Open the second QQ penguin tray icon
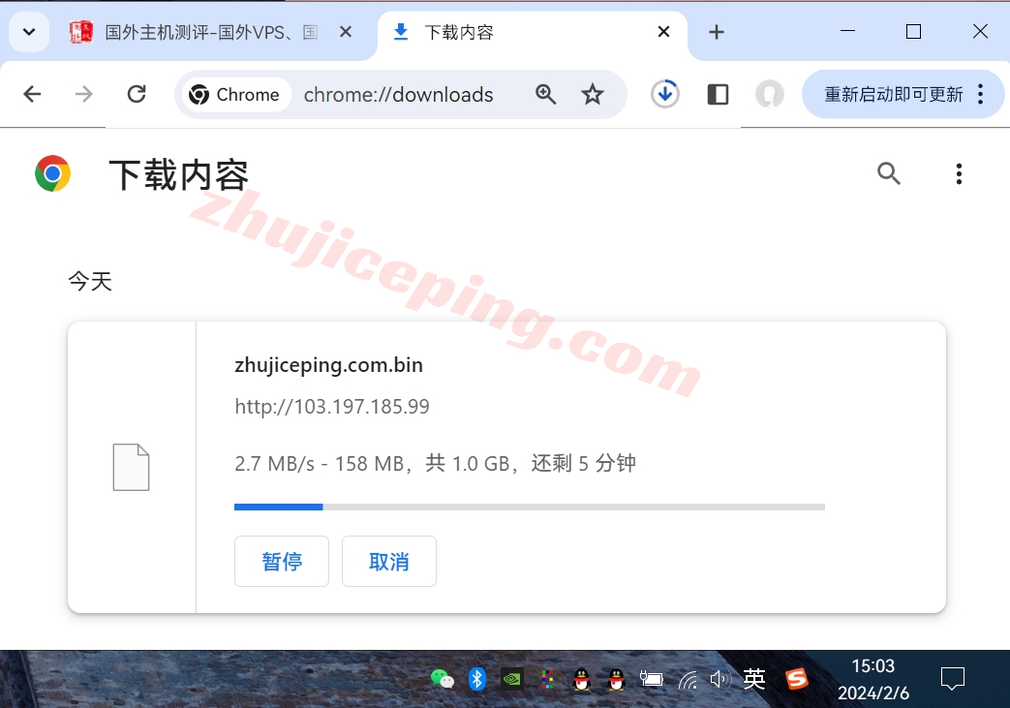Screen dimensions: 1010x708 [x=617, y=679]
